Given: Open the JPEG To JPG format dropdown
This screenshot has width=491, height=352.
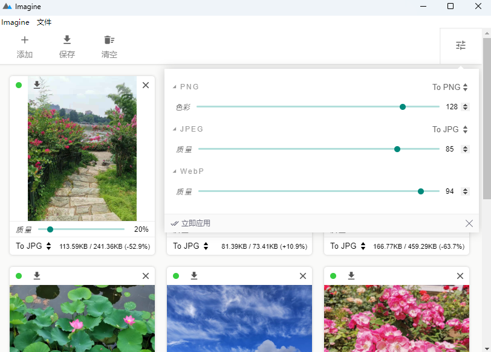Looking at the screenshot, I should pos(449,129).
